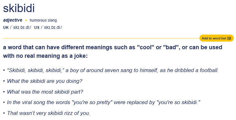This screenshot has height=120, width=236.
Task: Click the yellow horizontal divider line
Action: point(101,38)
